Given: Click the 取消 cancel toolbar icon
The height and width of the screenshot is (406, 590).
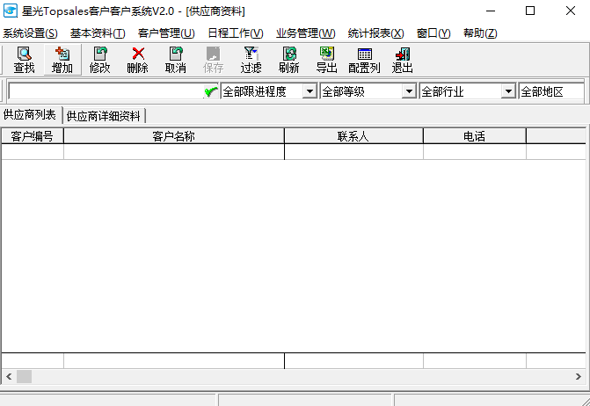Looking at the screenshot, I should (x=175, y=60).
